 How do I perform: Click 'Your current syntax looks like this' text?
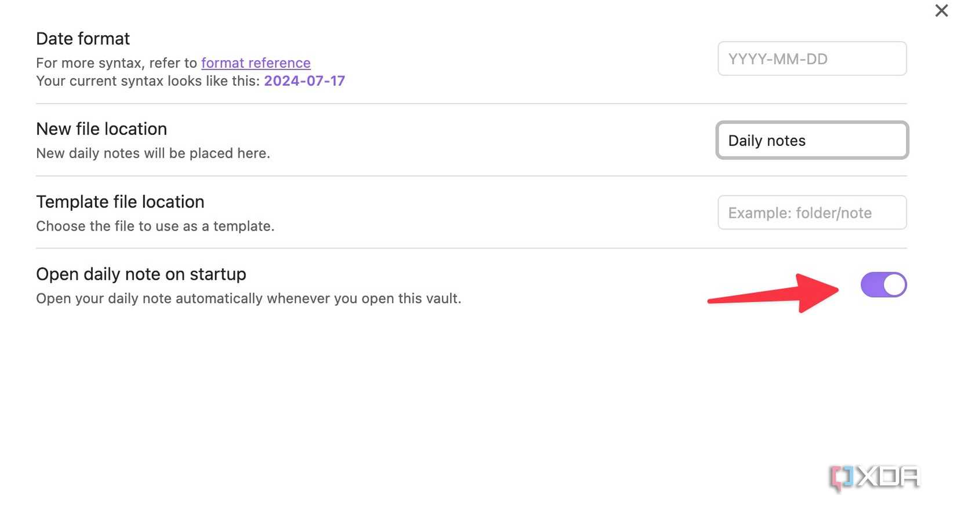pyautogui.click(x=148, y=81)
